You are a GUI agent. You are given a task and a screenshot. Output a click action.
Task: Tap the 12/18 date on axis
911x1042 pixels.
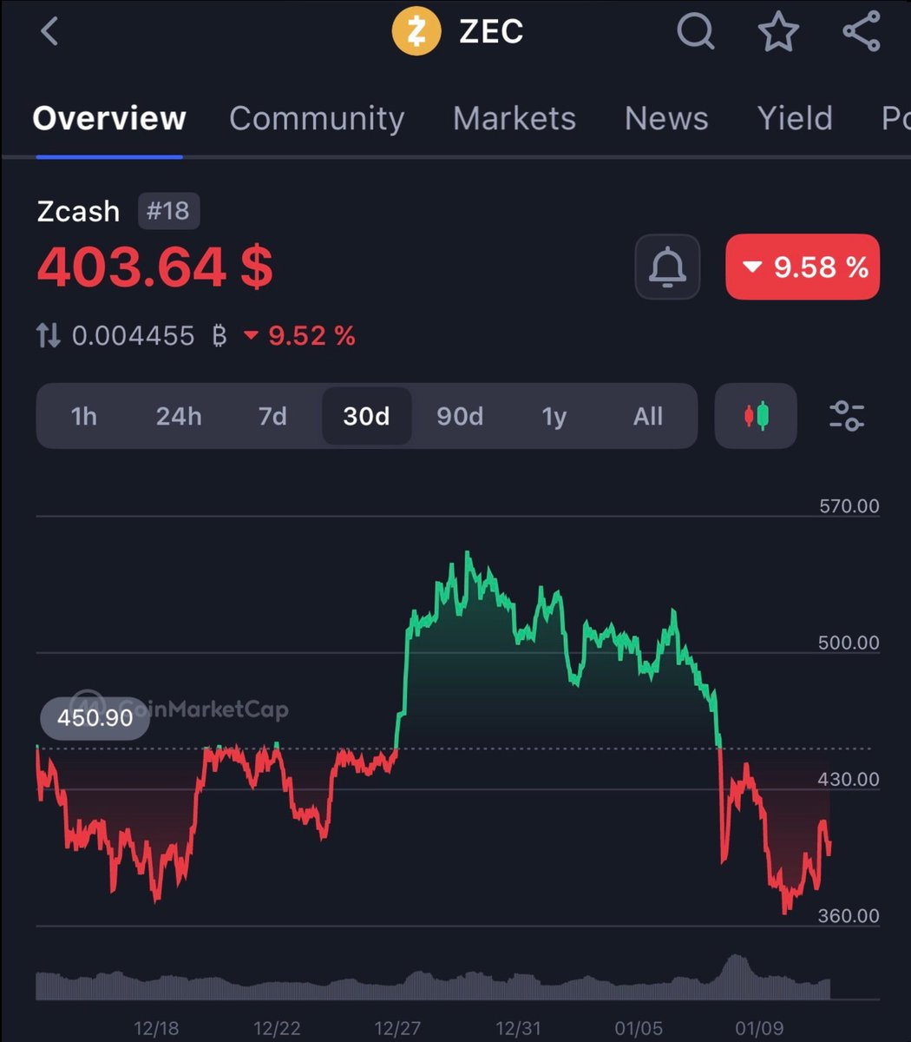(157, 1029)
